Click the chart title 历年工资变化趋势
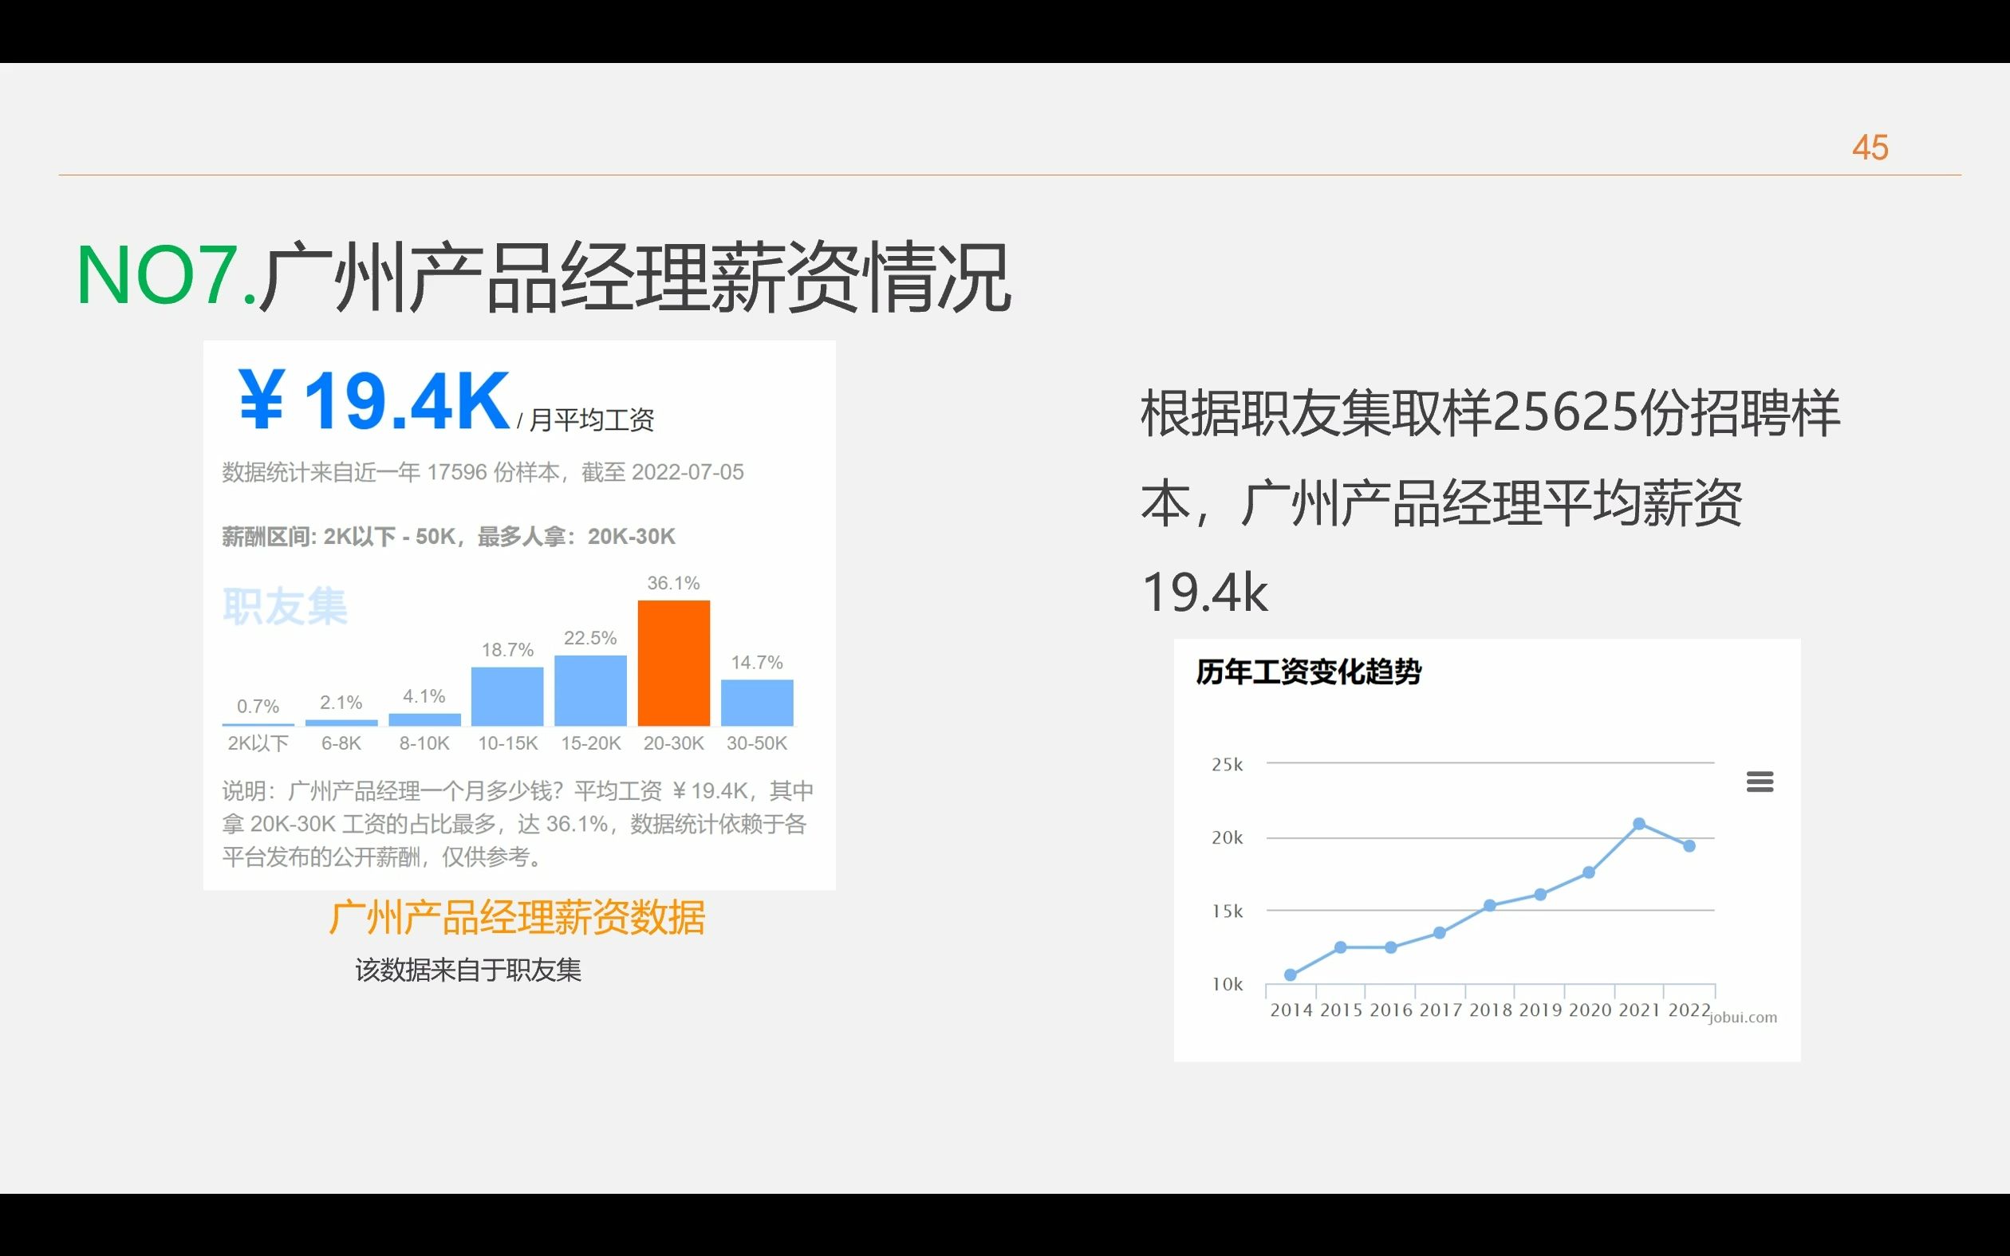 pyautogui.click(x=1308, y=671)
